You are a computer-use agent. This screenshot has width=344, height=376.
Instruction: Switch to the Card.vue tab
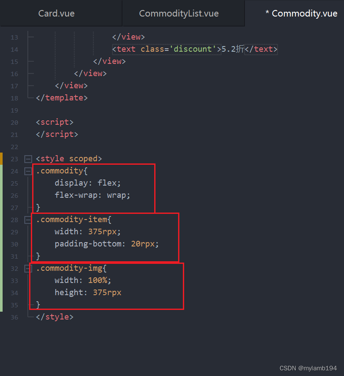[56, 13]
